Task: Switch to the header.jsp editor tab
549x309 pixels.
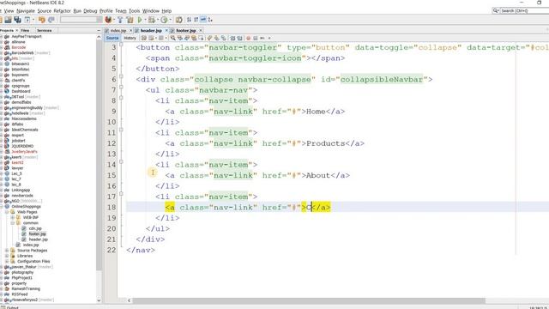Action: point(151,31)
